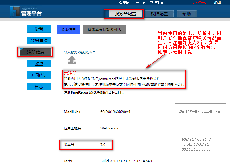The width and height of the screenshot is (230, 165).
Task: Show 该版本支持功能列表 tab
Action: pyautogui.click(x=104, y=30)
